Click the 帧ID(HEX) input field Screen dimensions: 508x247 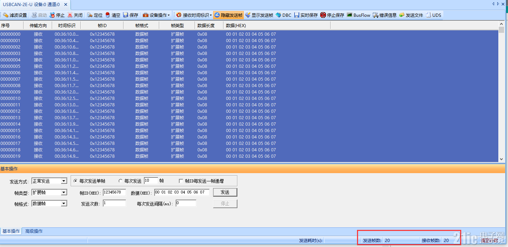click(114, 192)
